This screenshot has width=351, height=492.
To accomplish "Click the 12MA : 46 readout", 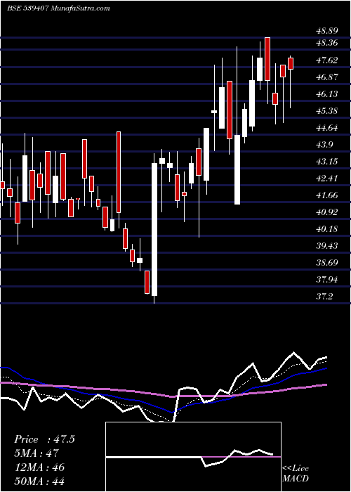I will pyautogui.click(x=39, y=467).
